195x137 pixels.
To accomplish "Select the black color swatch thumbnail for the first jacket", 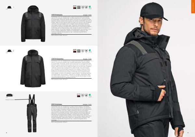I will (x=9, y=7).
